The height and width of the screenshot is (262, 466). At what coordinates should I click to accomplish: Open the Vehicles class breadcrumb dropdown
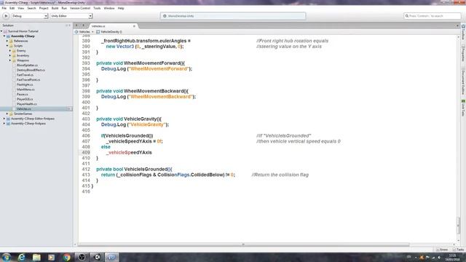[x=84, y=32]
